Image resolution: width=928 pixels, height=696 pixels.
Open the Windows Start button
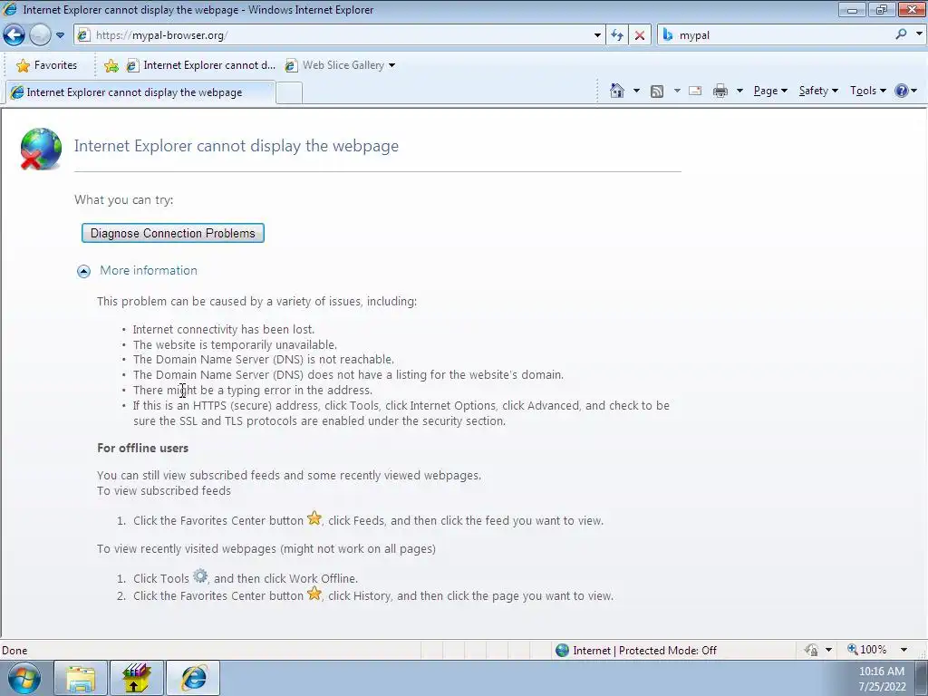click(24, 678)
